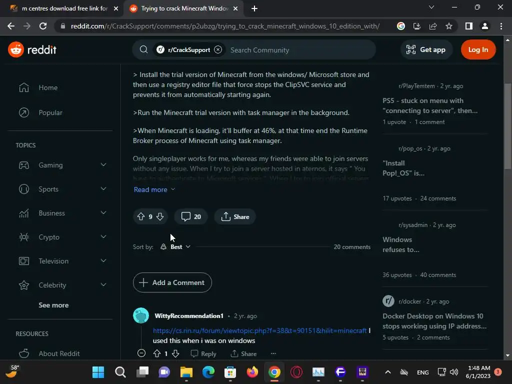Go back in browser
Viewport: 512px width, 384px height.
(x=11, y=26)
